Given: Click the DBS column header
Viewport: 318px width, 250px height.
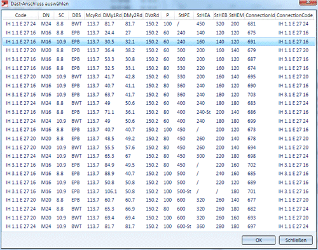Looking at the screenshot, I should click(x=76, y=15).
